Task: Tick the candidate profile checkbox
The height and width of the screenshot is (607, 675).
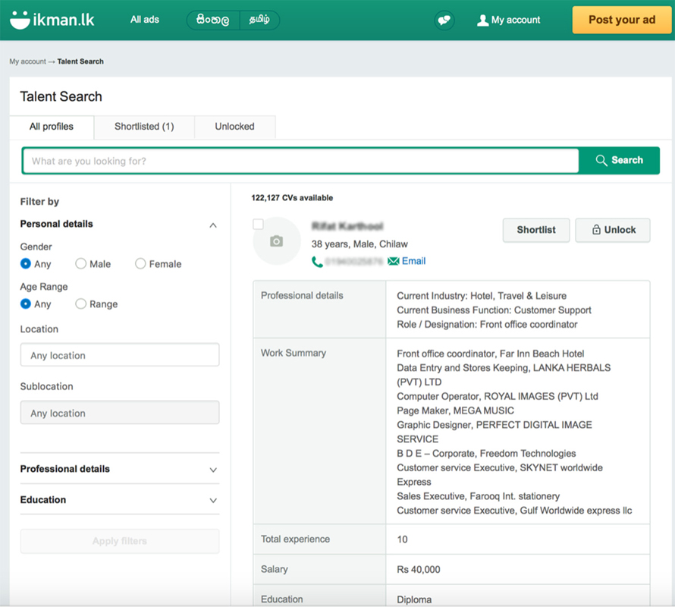Action: [259, 224]
